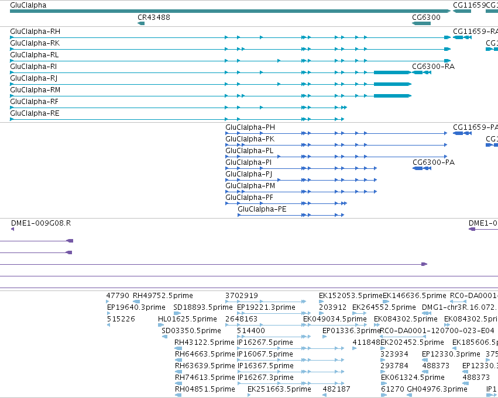This screenshot has width=498, height=398.
Task: Open the EP19221.3prime label
Action: point(266,307)
